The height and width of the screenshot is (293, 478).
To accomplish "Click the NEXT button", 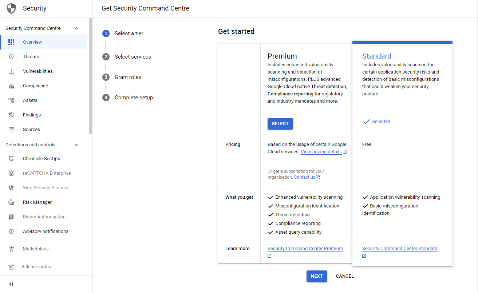I will (316, 276).
